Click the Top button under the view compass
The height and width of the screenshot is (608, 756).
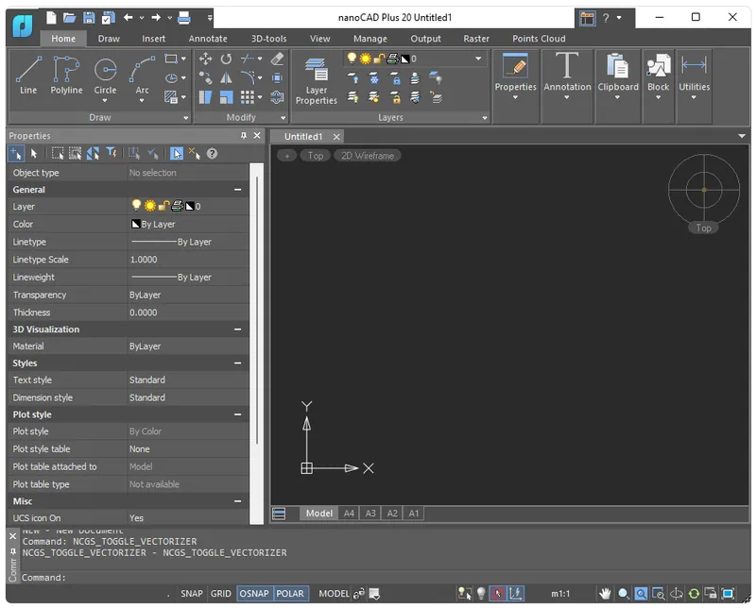(x=703, y=228)
